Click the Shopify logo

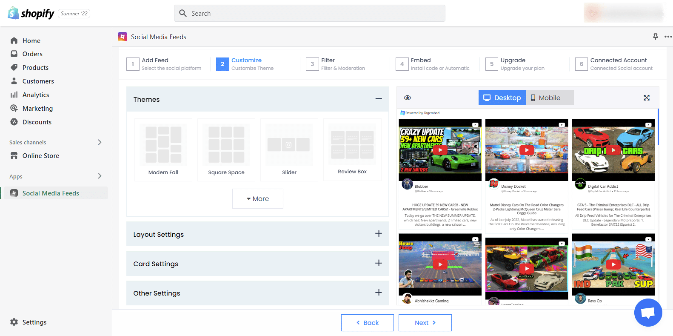[x=31, y=13]
